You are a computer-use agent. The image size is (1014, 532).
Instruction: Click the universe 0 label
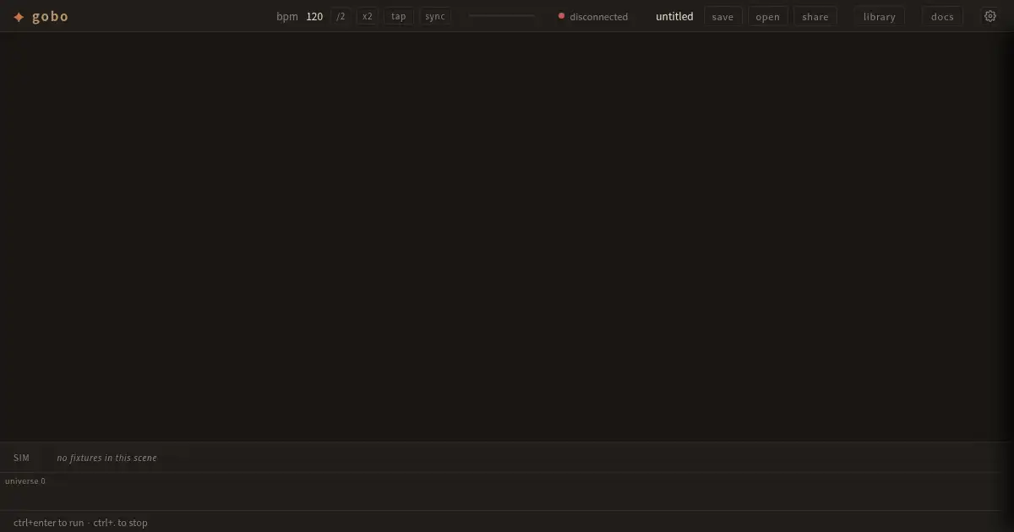click(25, 481)
